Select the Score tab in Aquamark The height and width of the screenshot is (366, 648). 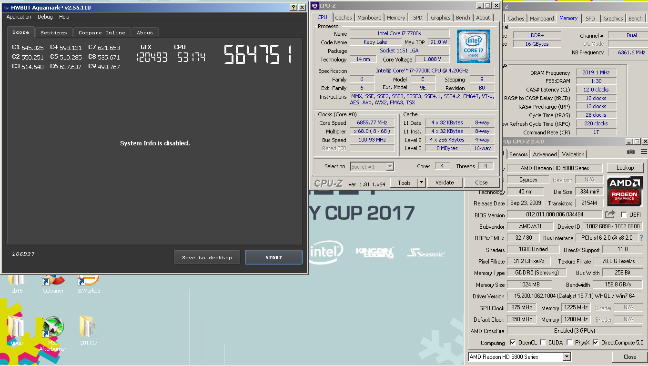(x=21, y=32)
